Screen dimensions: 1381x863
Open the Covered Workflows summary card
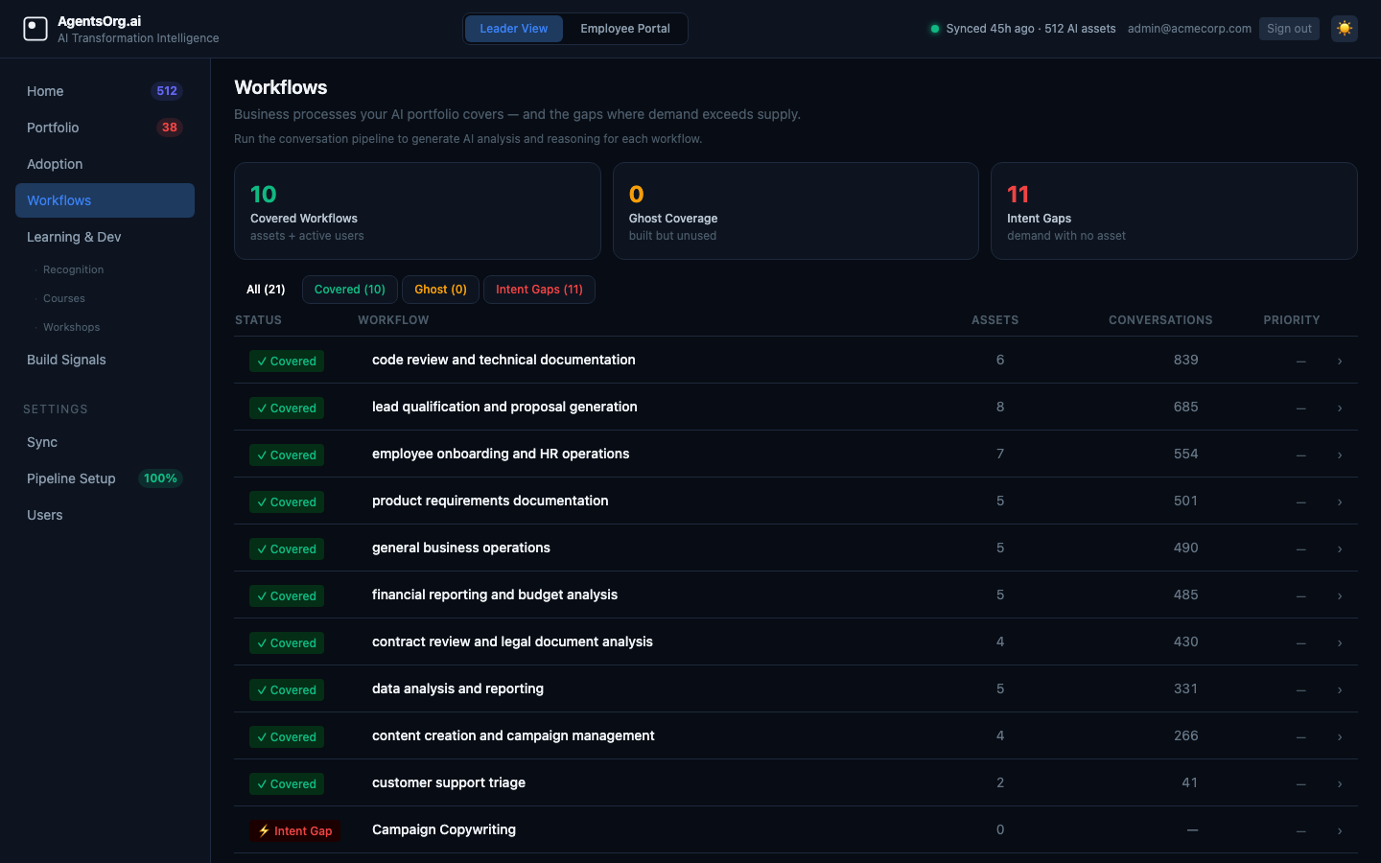(417, 211)
